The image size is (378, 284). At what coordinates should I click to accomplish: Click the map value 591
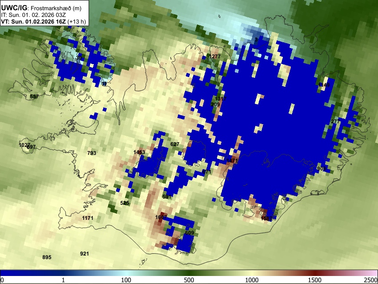(167, 196)
